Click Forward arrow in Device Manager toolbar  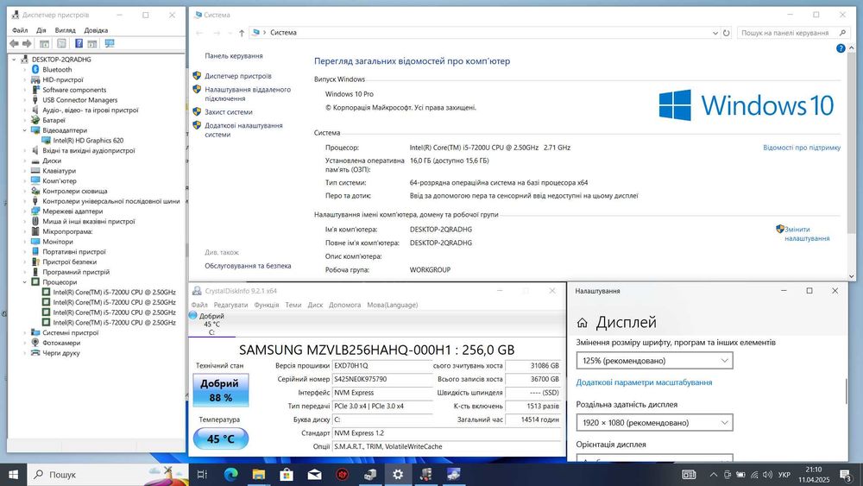point(27,43)
